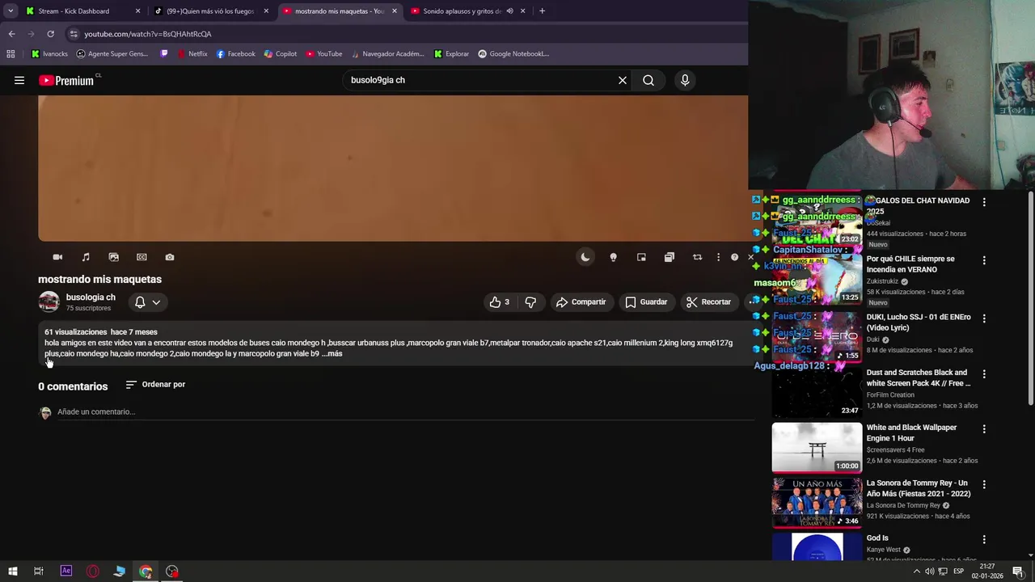
Task: Mute the Sonido aplausos tab audio icon
Action: (x=509, y=11)
